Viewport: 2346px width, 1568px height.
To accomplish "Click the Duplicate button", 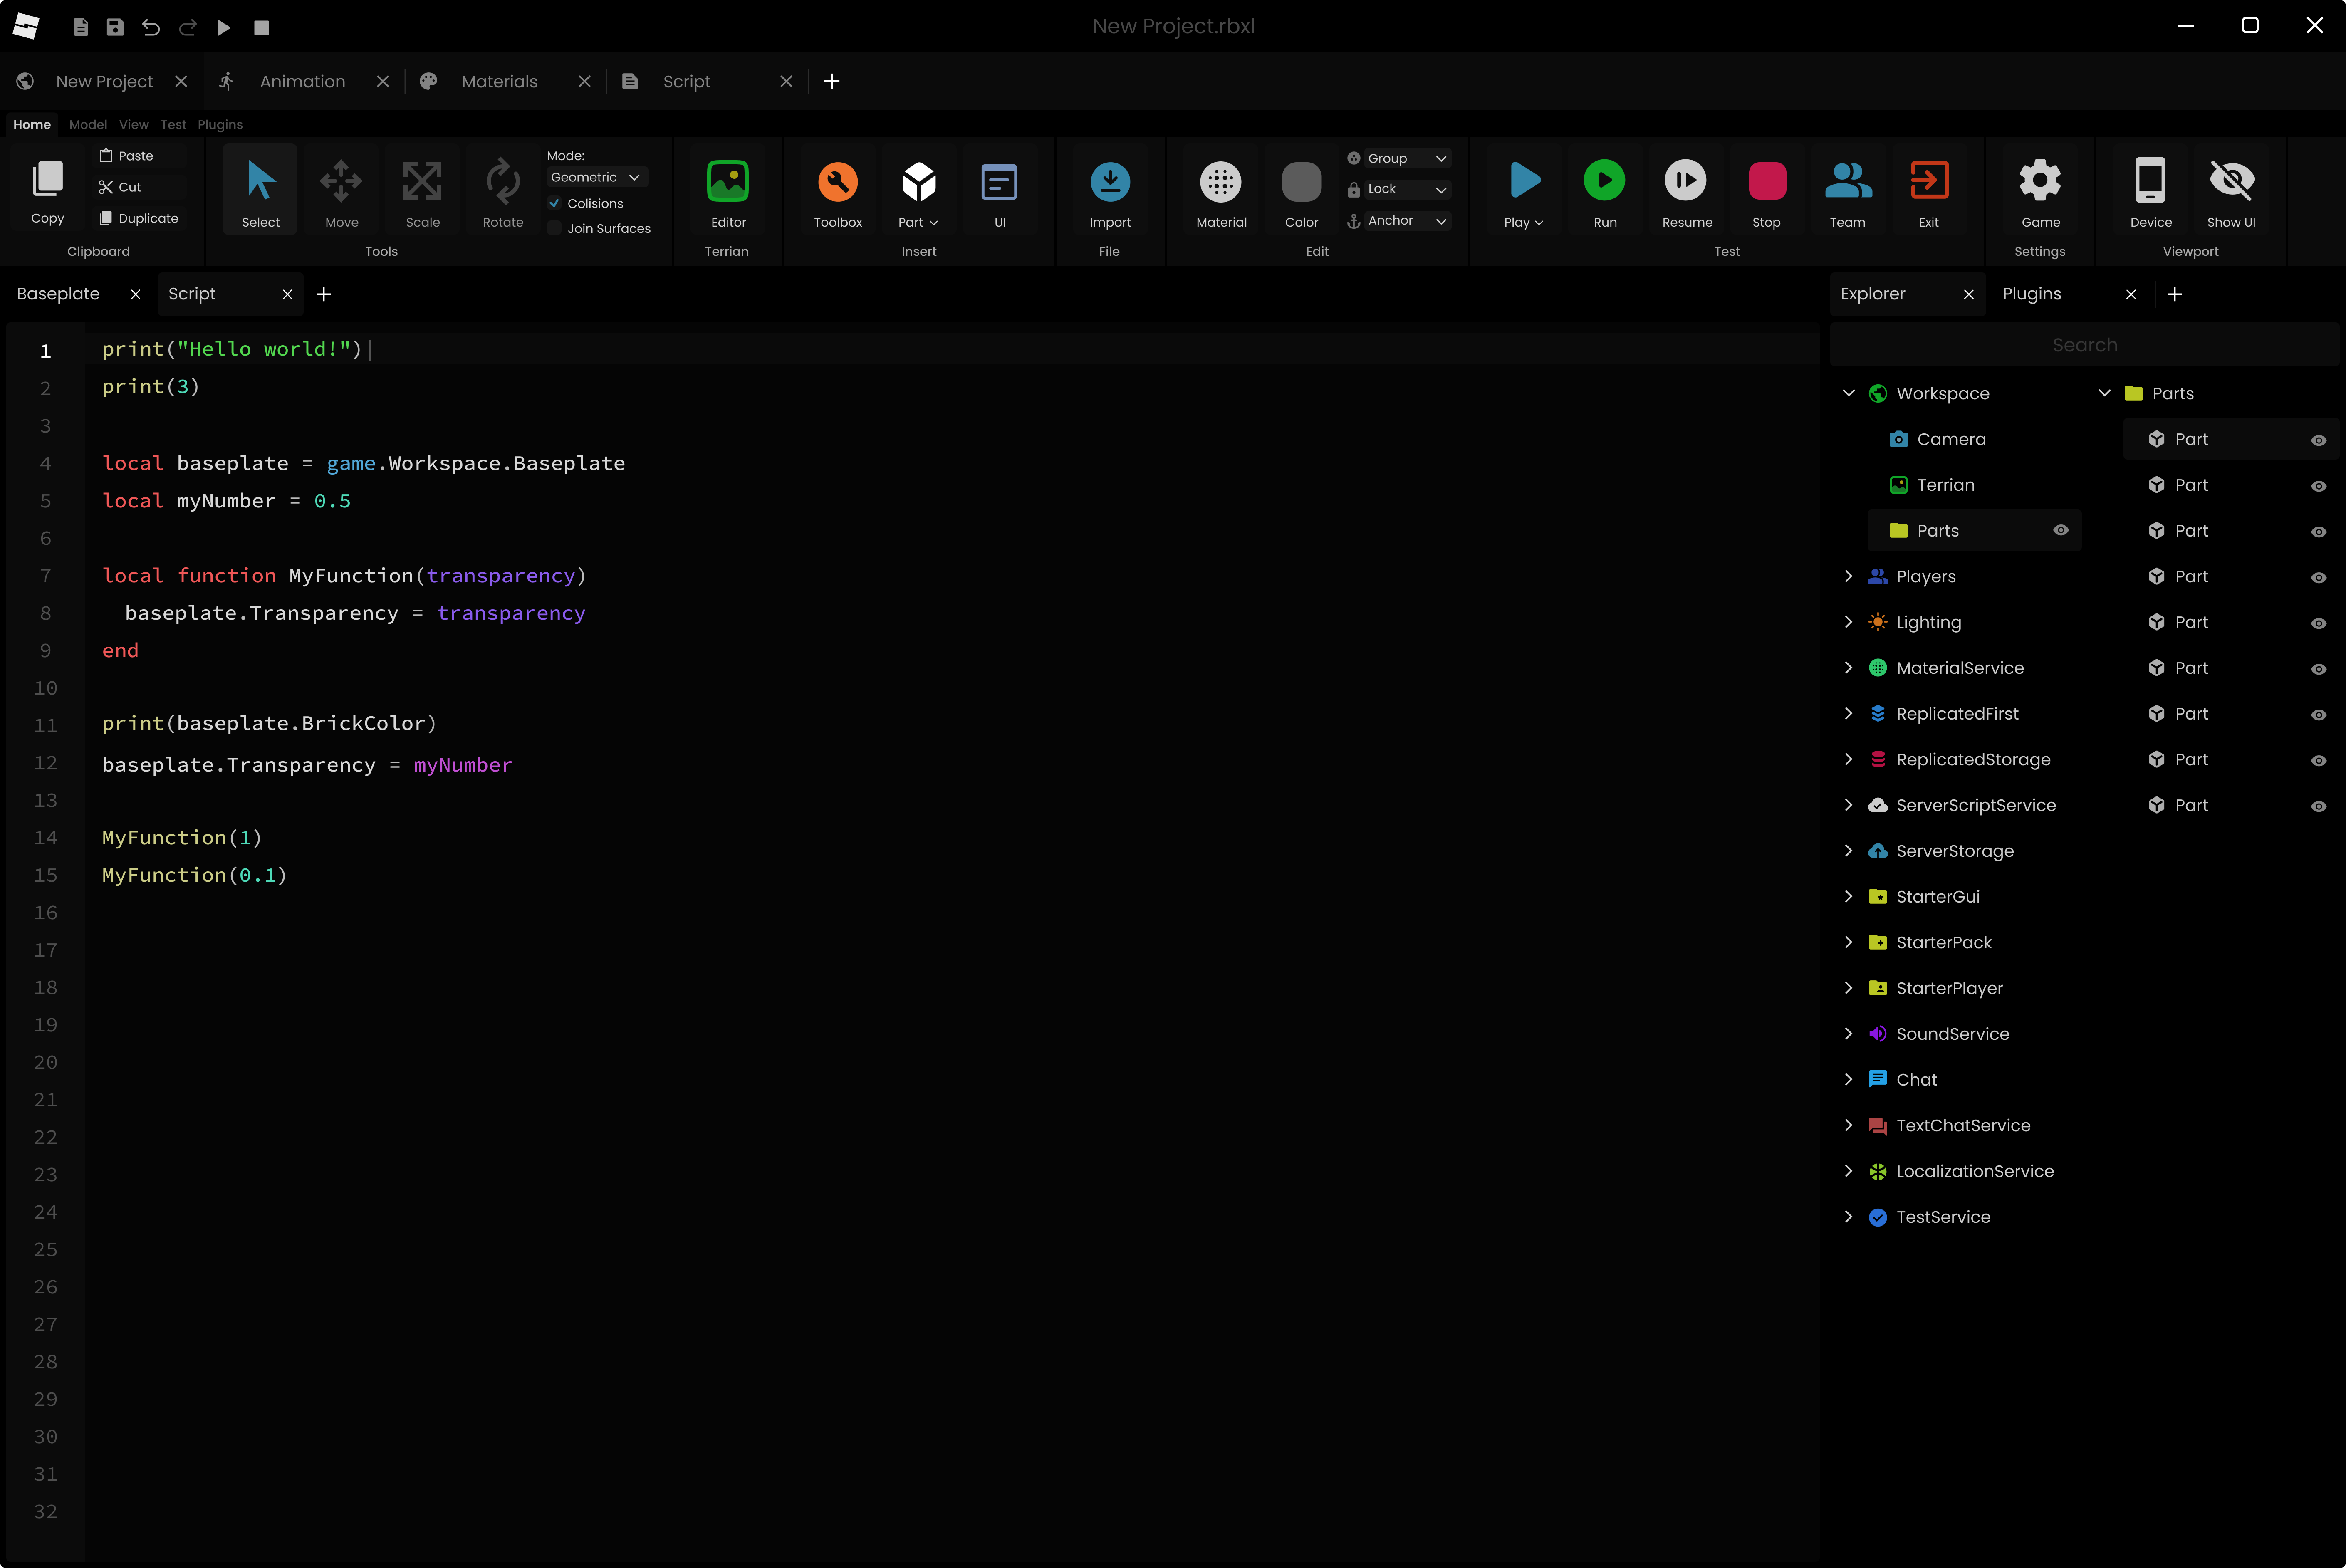I will (x=138, y=217).
